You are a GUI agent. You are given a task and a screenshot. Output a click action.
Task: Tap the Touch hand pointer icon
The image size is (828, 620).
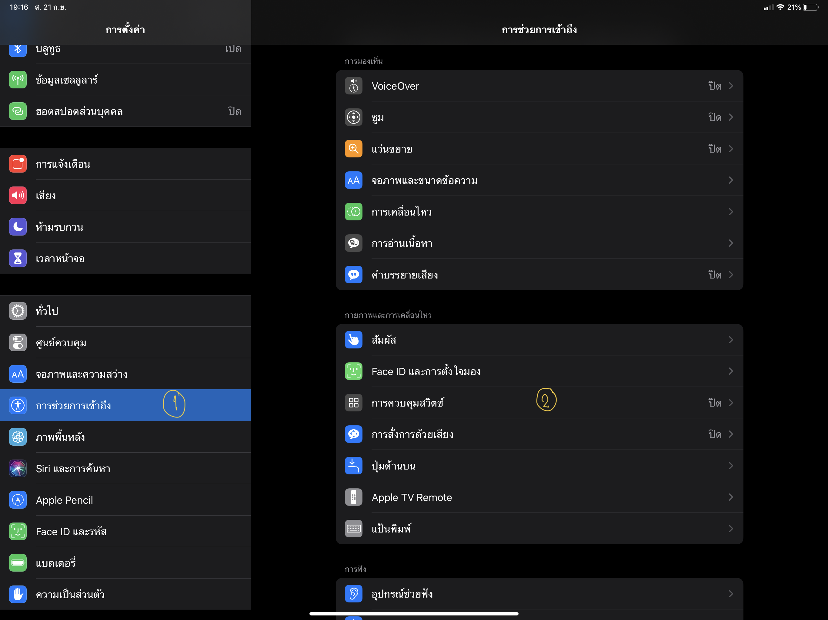pos(353,340)
